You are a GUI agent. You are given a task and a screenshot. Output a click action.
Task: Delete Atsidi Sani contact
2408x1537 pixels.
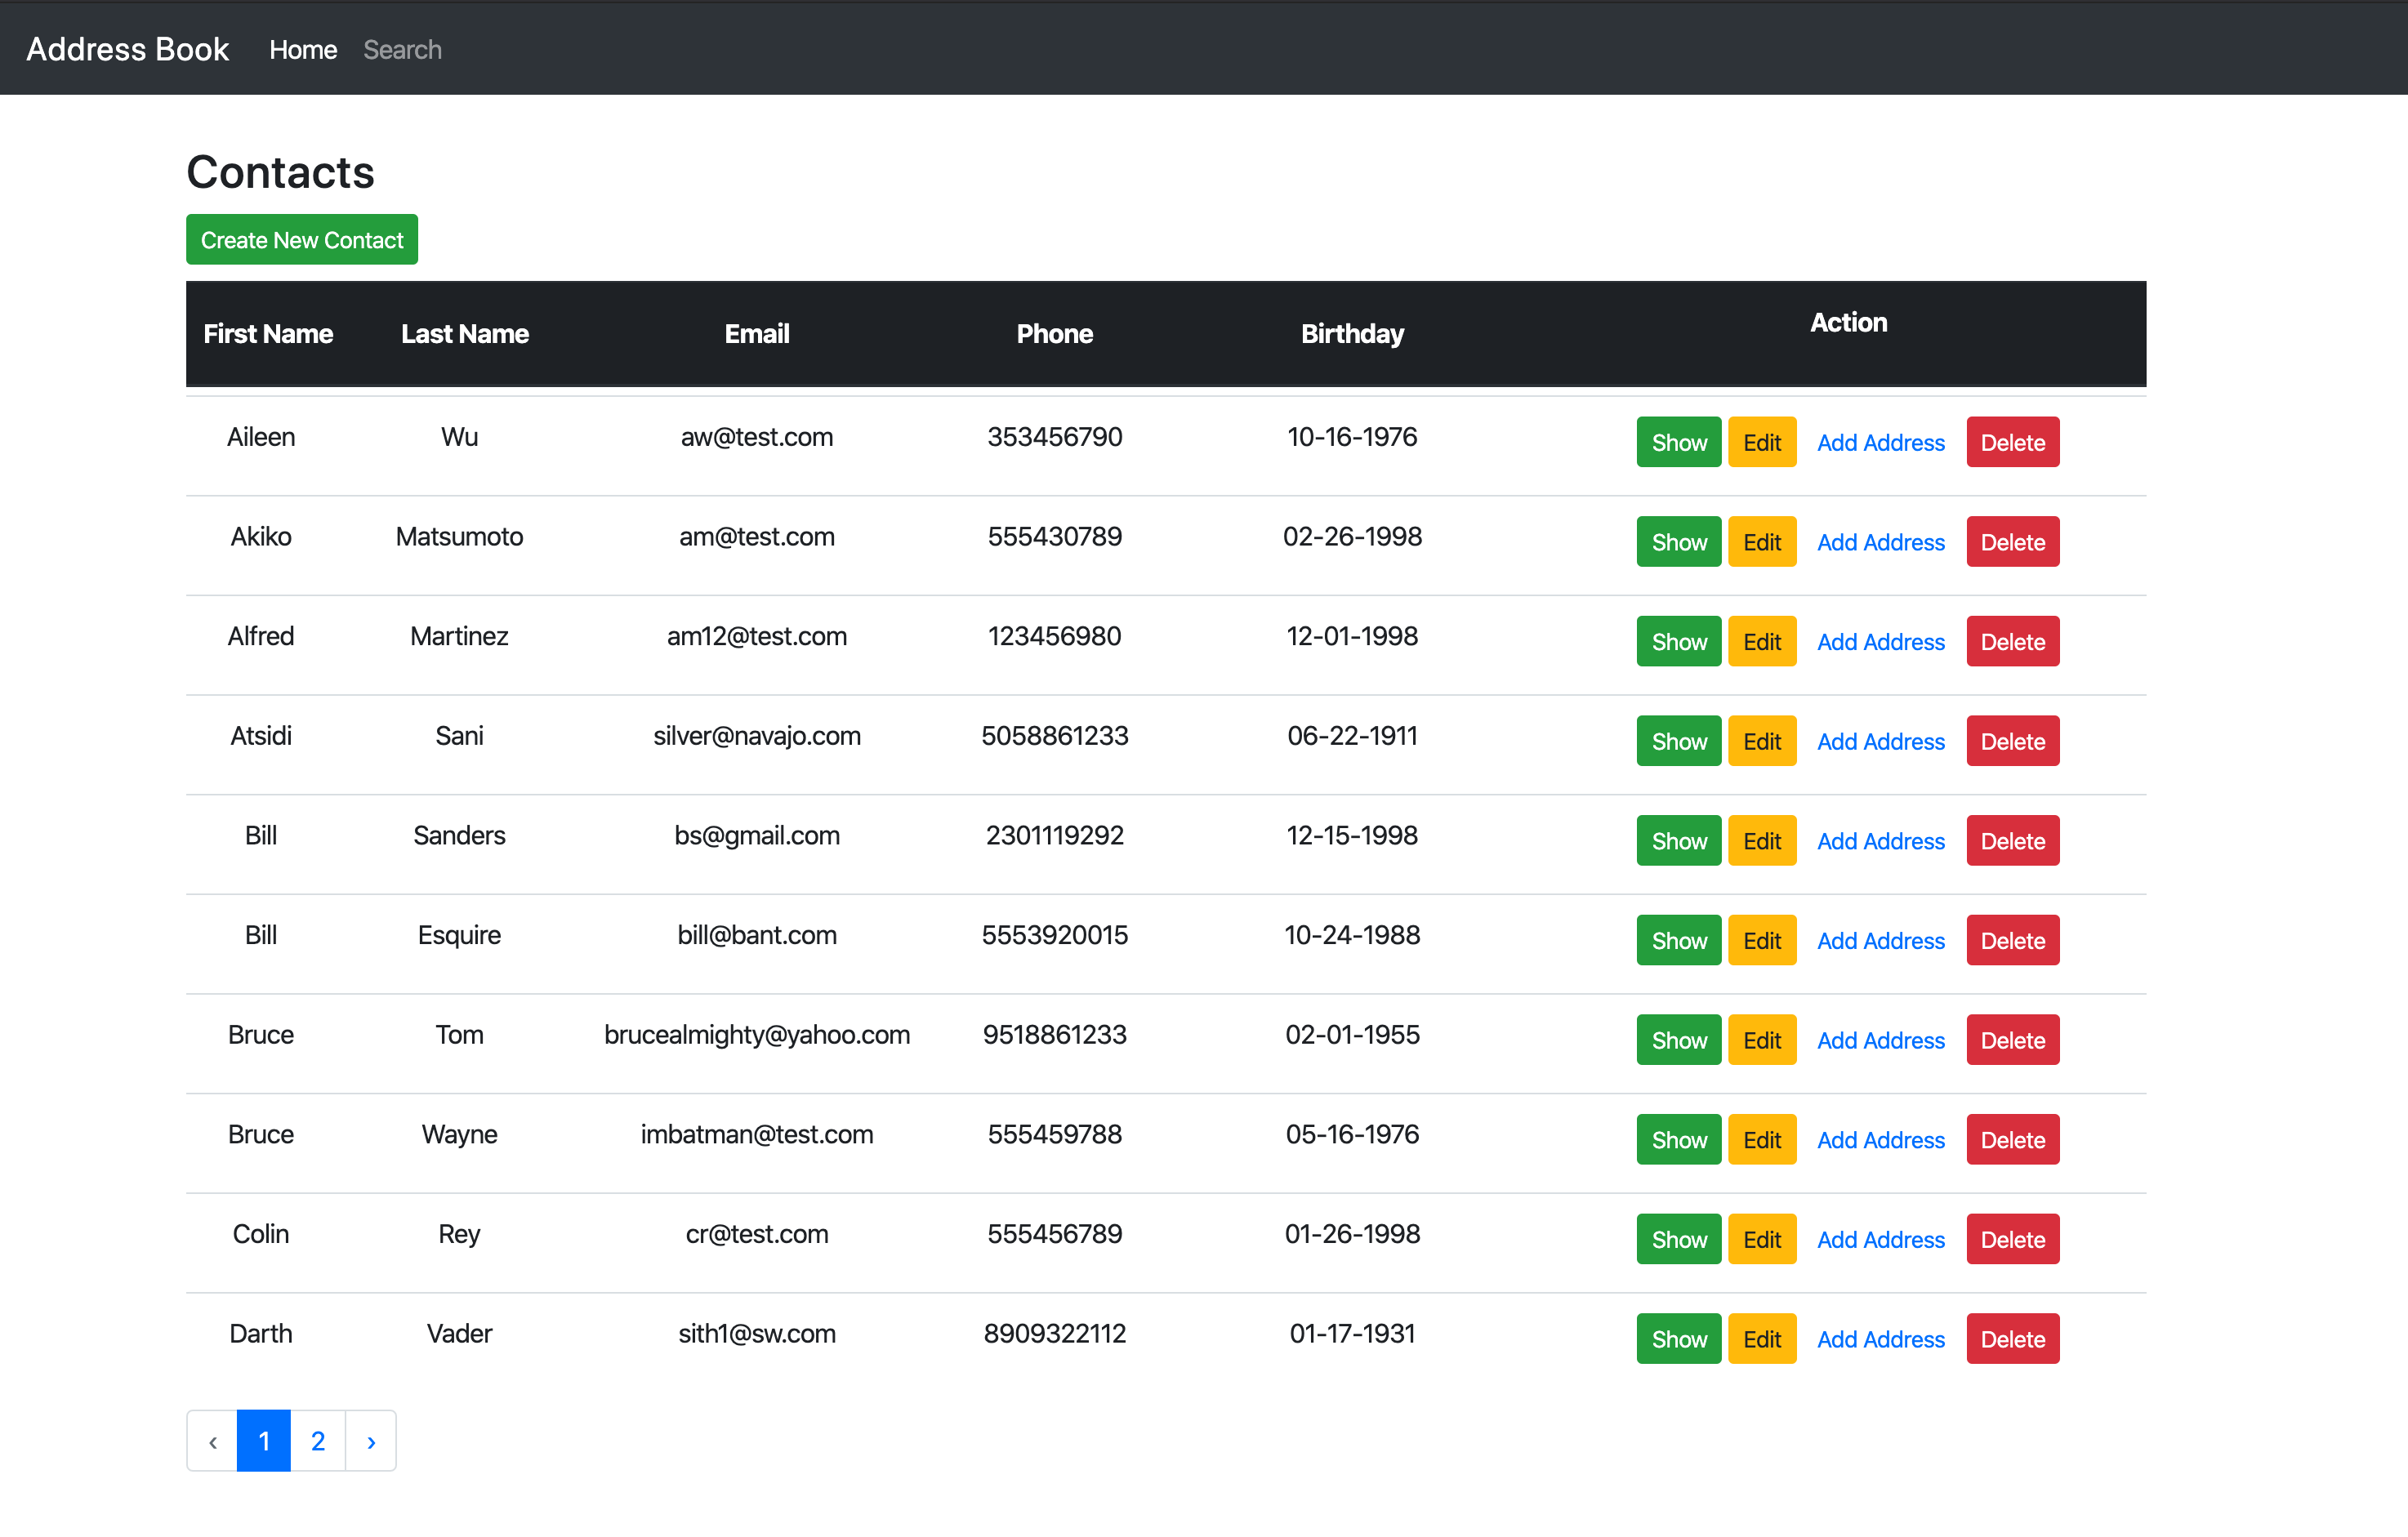point(2013,741)
